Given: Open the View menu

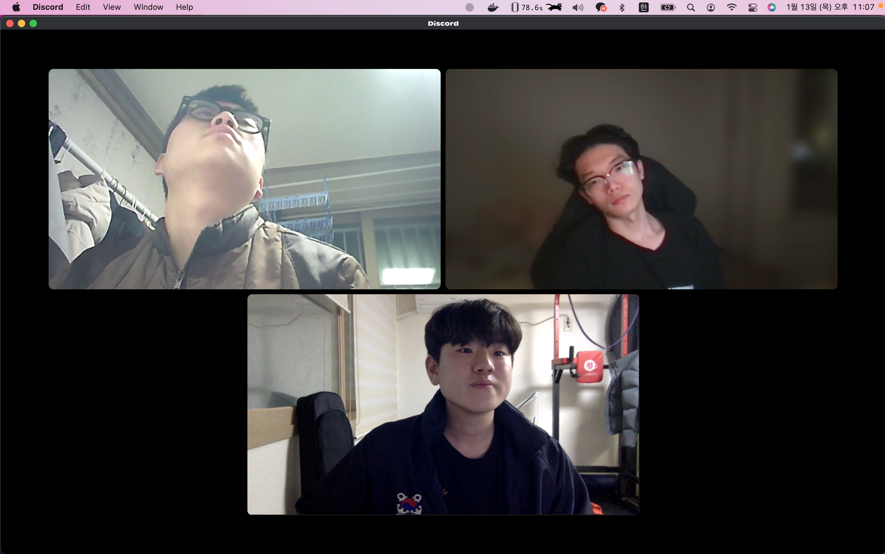Looking at the screenshot, I should [112, 7].
